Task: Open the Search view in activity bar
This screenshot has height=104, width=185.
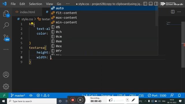Action: (x=6, y=25)
